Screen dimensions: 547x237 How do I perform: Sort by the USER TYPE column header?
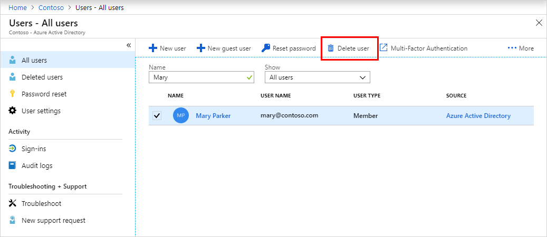[367, 95]
